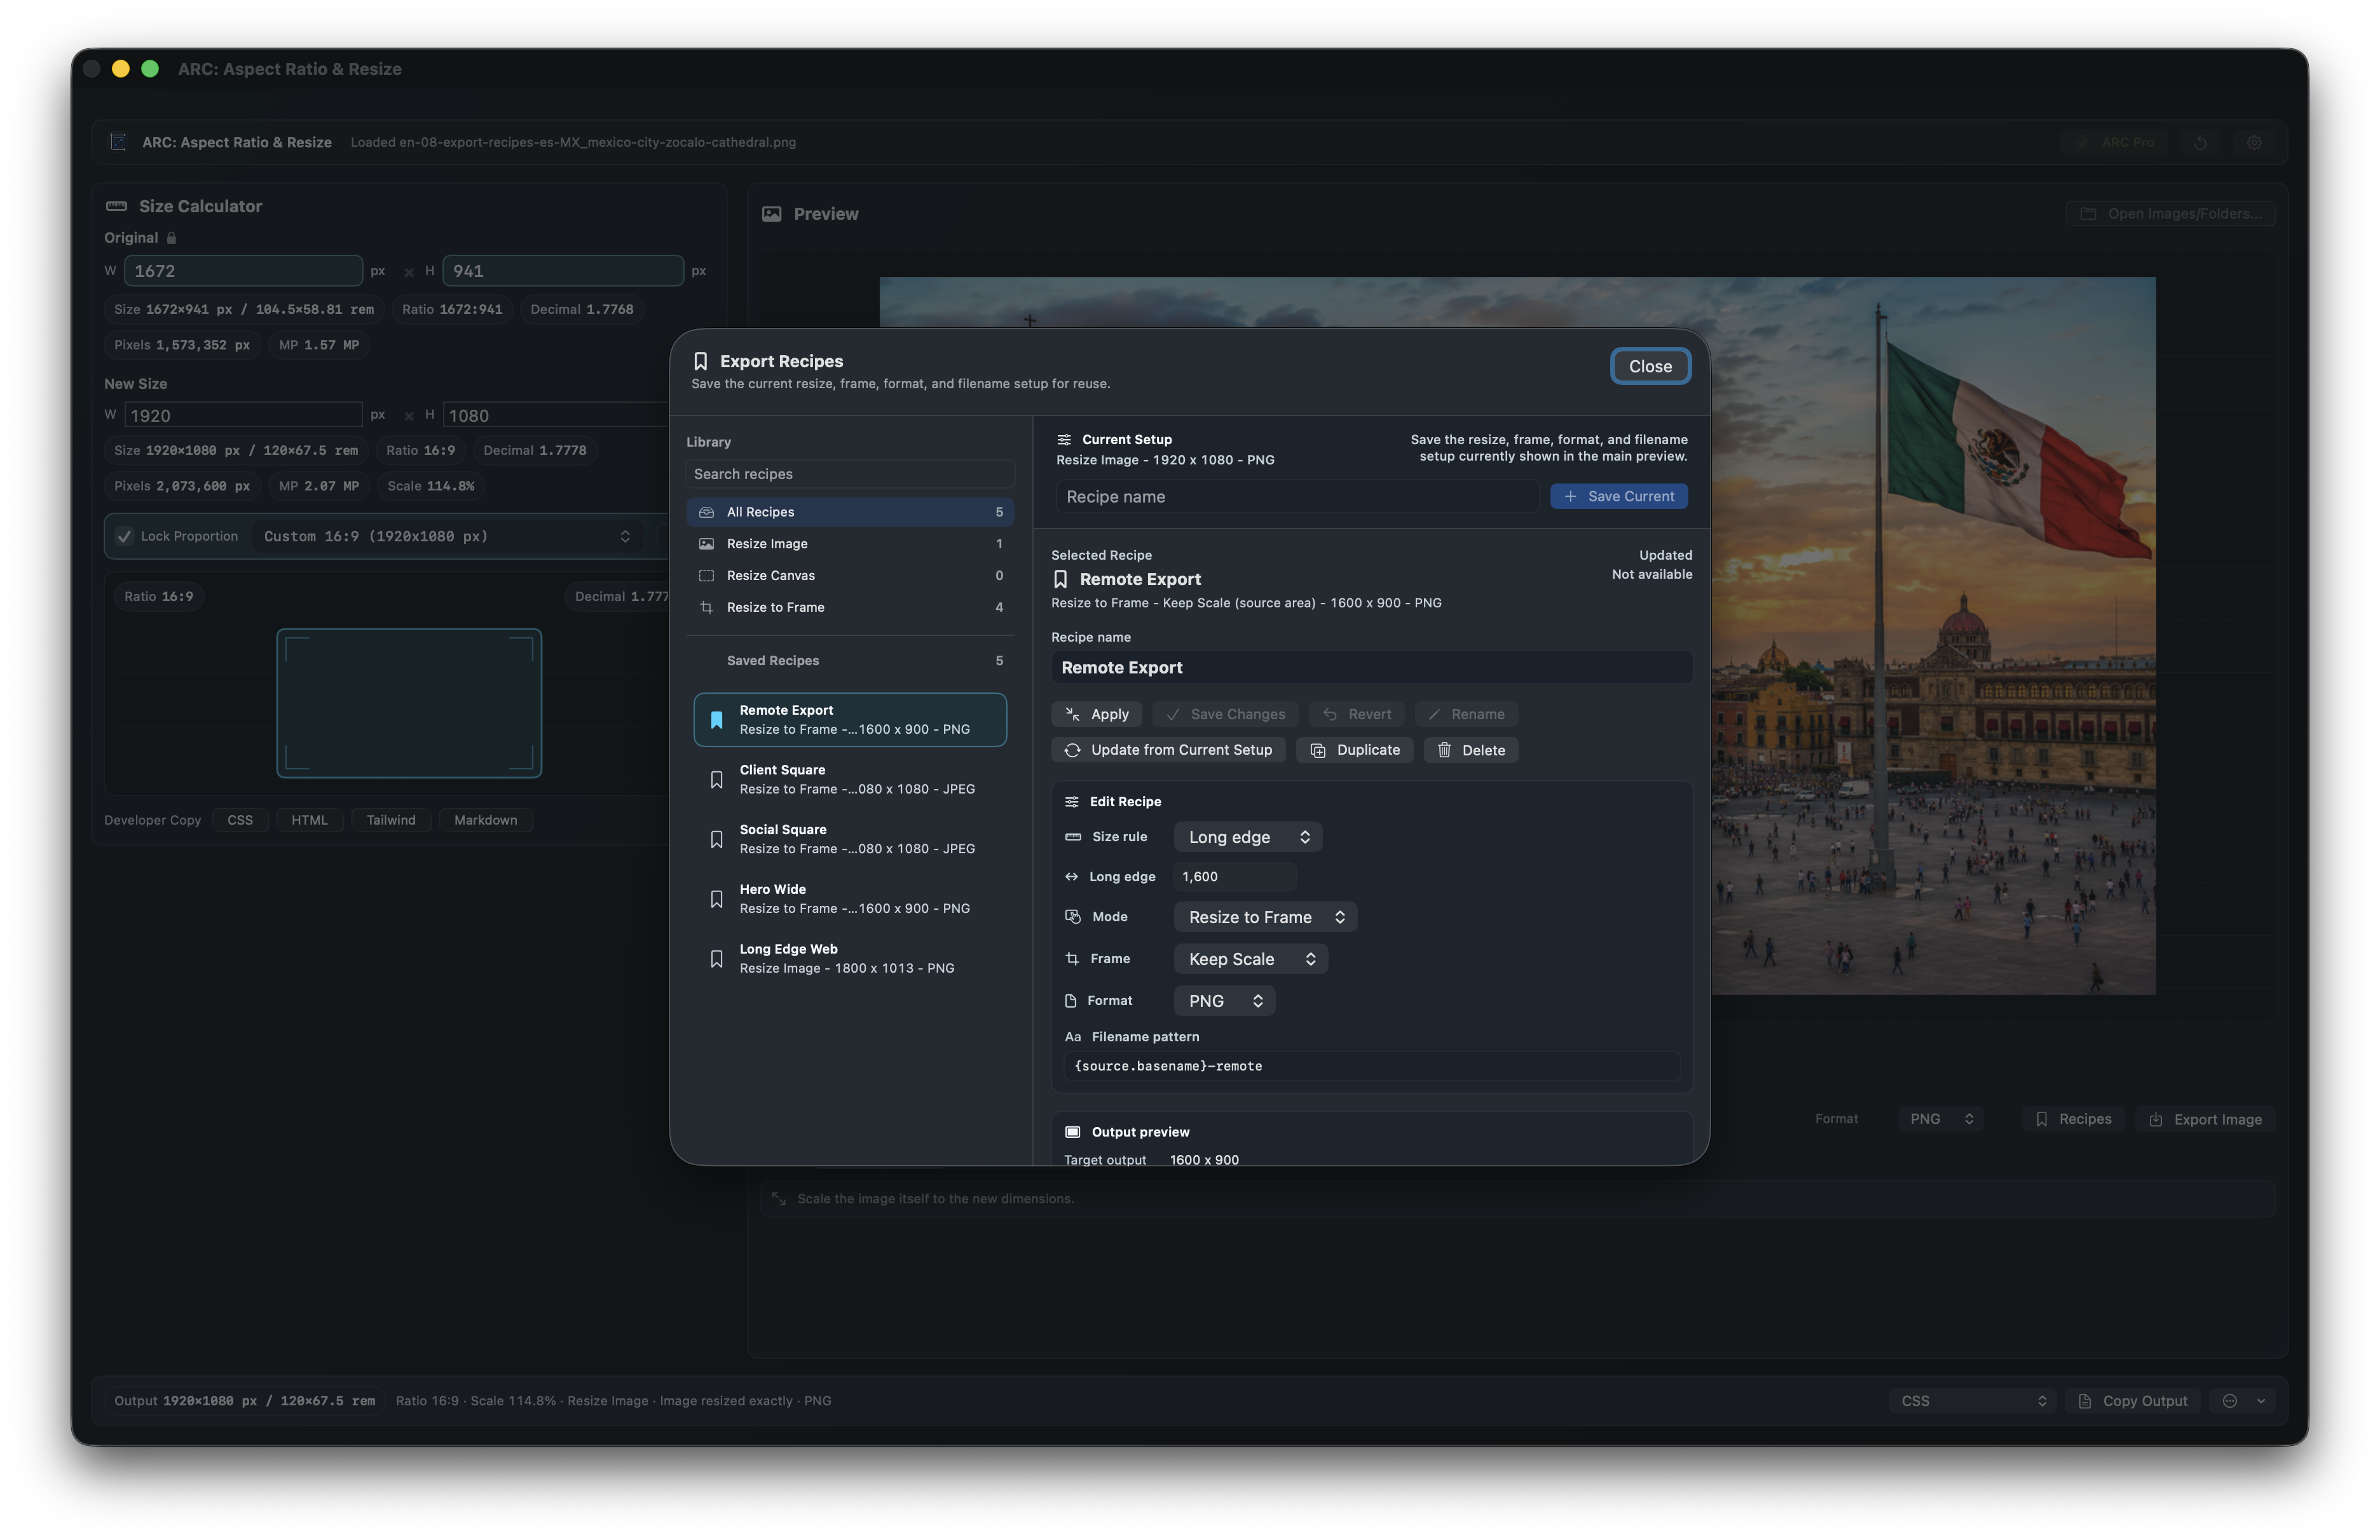Click the Format file icon in Edit Recipe
2380x1540 pixels.
pyautogui.click(x=1071, y=1001)
